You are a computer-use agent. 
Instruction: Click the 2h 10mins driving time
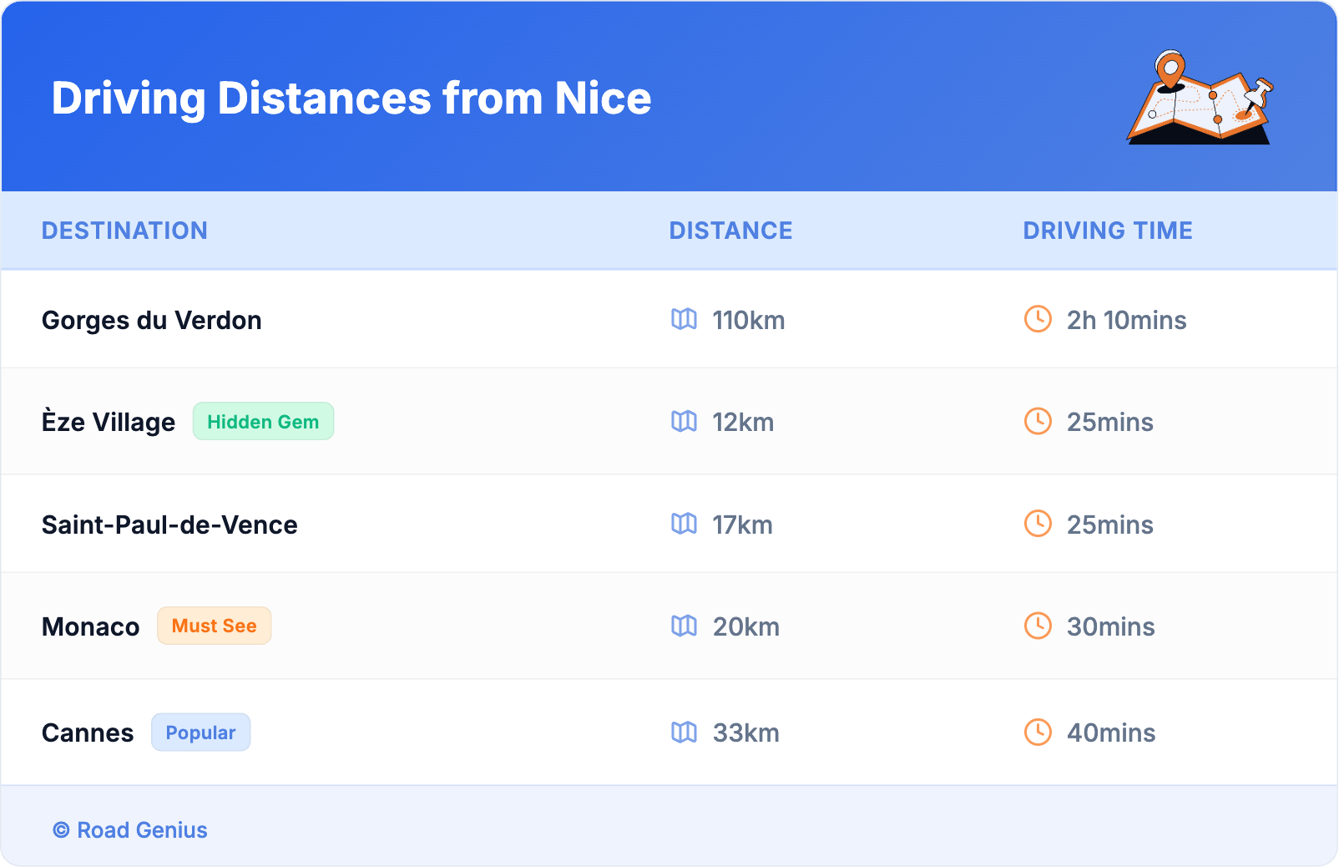[1127, 320]
